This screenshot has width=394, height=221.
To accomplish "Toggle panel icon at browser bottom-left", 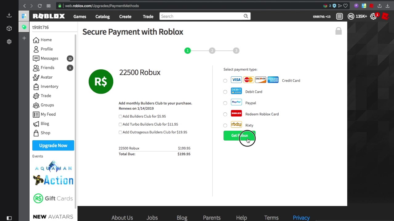I will click(9, 218).
